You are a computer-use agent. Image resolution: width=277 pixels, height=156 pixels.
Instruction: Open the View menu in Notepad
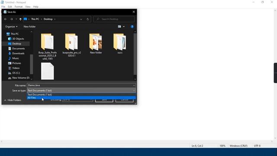pos(28,7)
